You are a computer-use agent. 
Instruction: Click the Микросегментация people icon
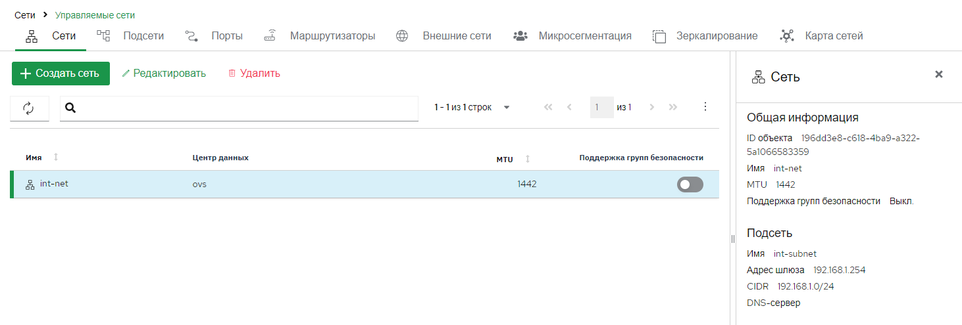pos(520,36)
